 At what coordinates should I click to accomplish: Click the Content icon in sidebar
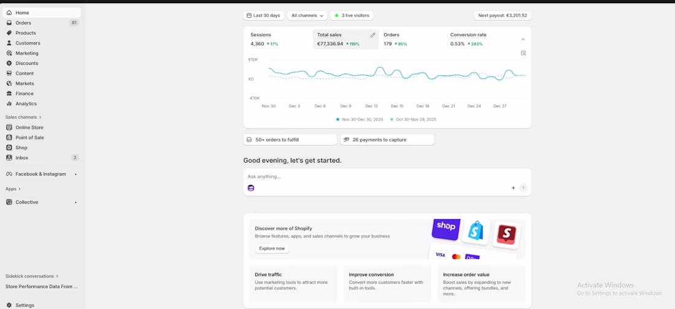tap(9, 73)
